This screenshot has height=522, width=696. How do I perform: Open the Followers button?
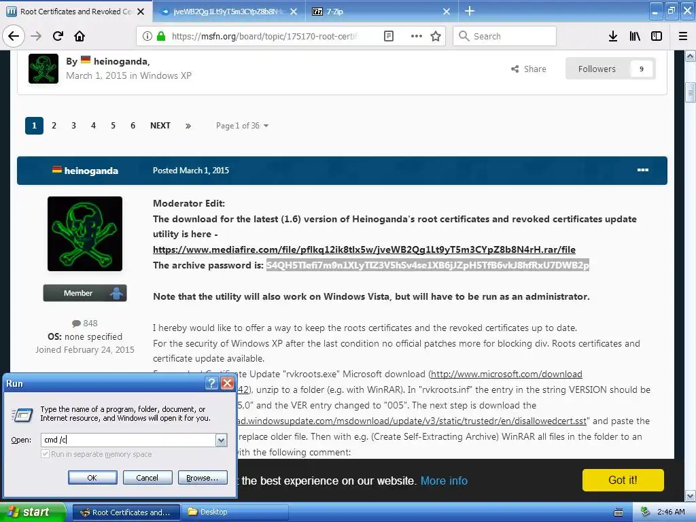[611, 69]
